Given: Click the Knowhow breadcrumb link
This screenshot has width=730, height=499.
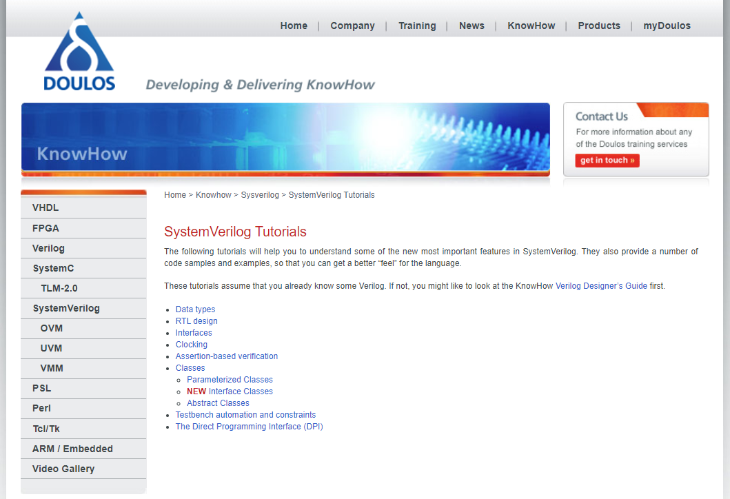Looking at the screenshot, I should point(213,195).
